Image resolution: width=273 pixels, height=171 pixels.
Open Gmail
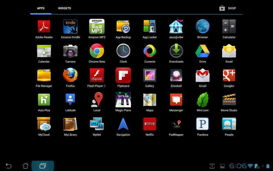coord(203,75)
